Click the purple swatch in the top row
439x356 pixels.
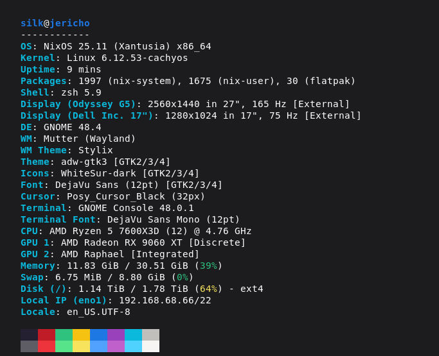click(116, 335)
